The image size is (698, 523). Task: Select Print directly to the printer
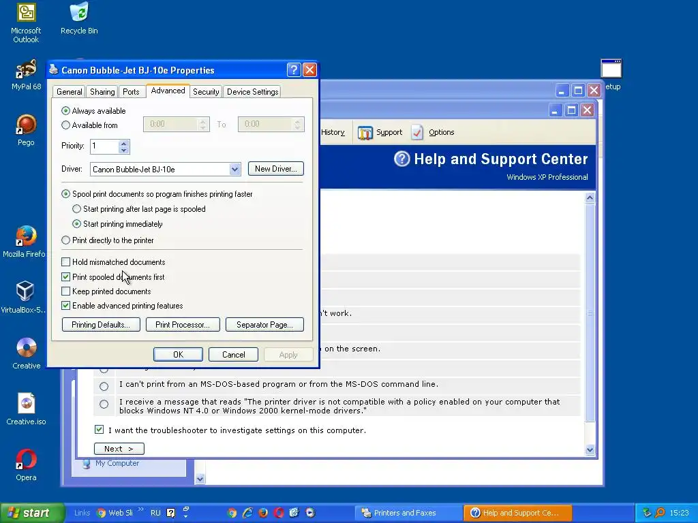pos(65,240)
